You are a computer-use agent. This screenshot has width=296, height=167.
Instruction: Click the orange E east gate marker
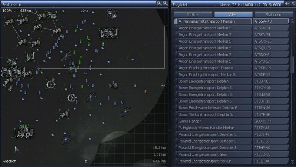145,91
